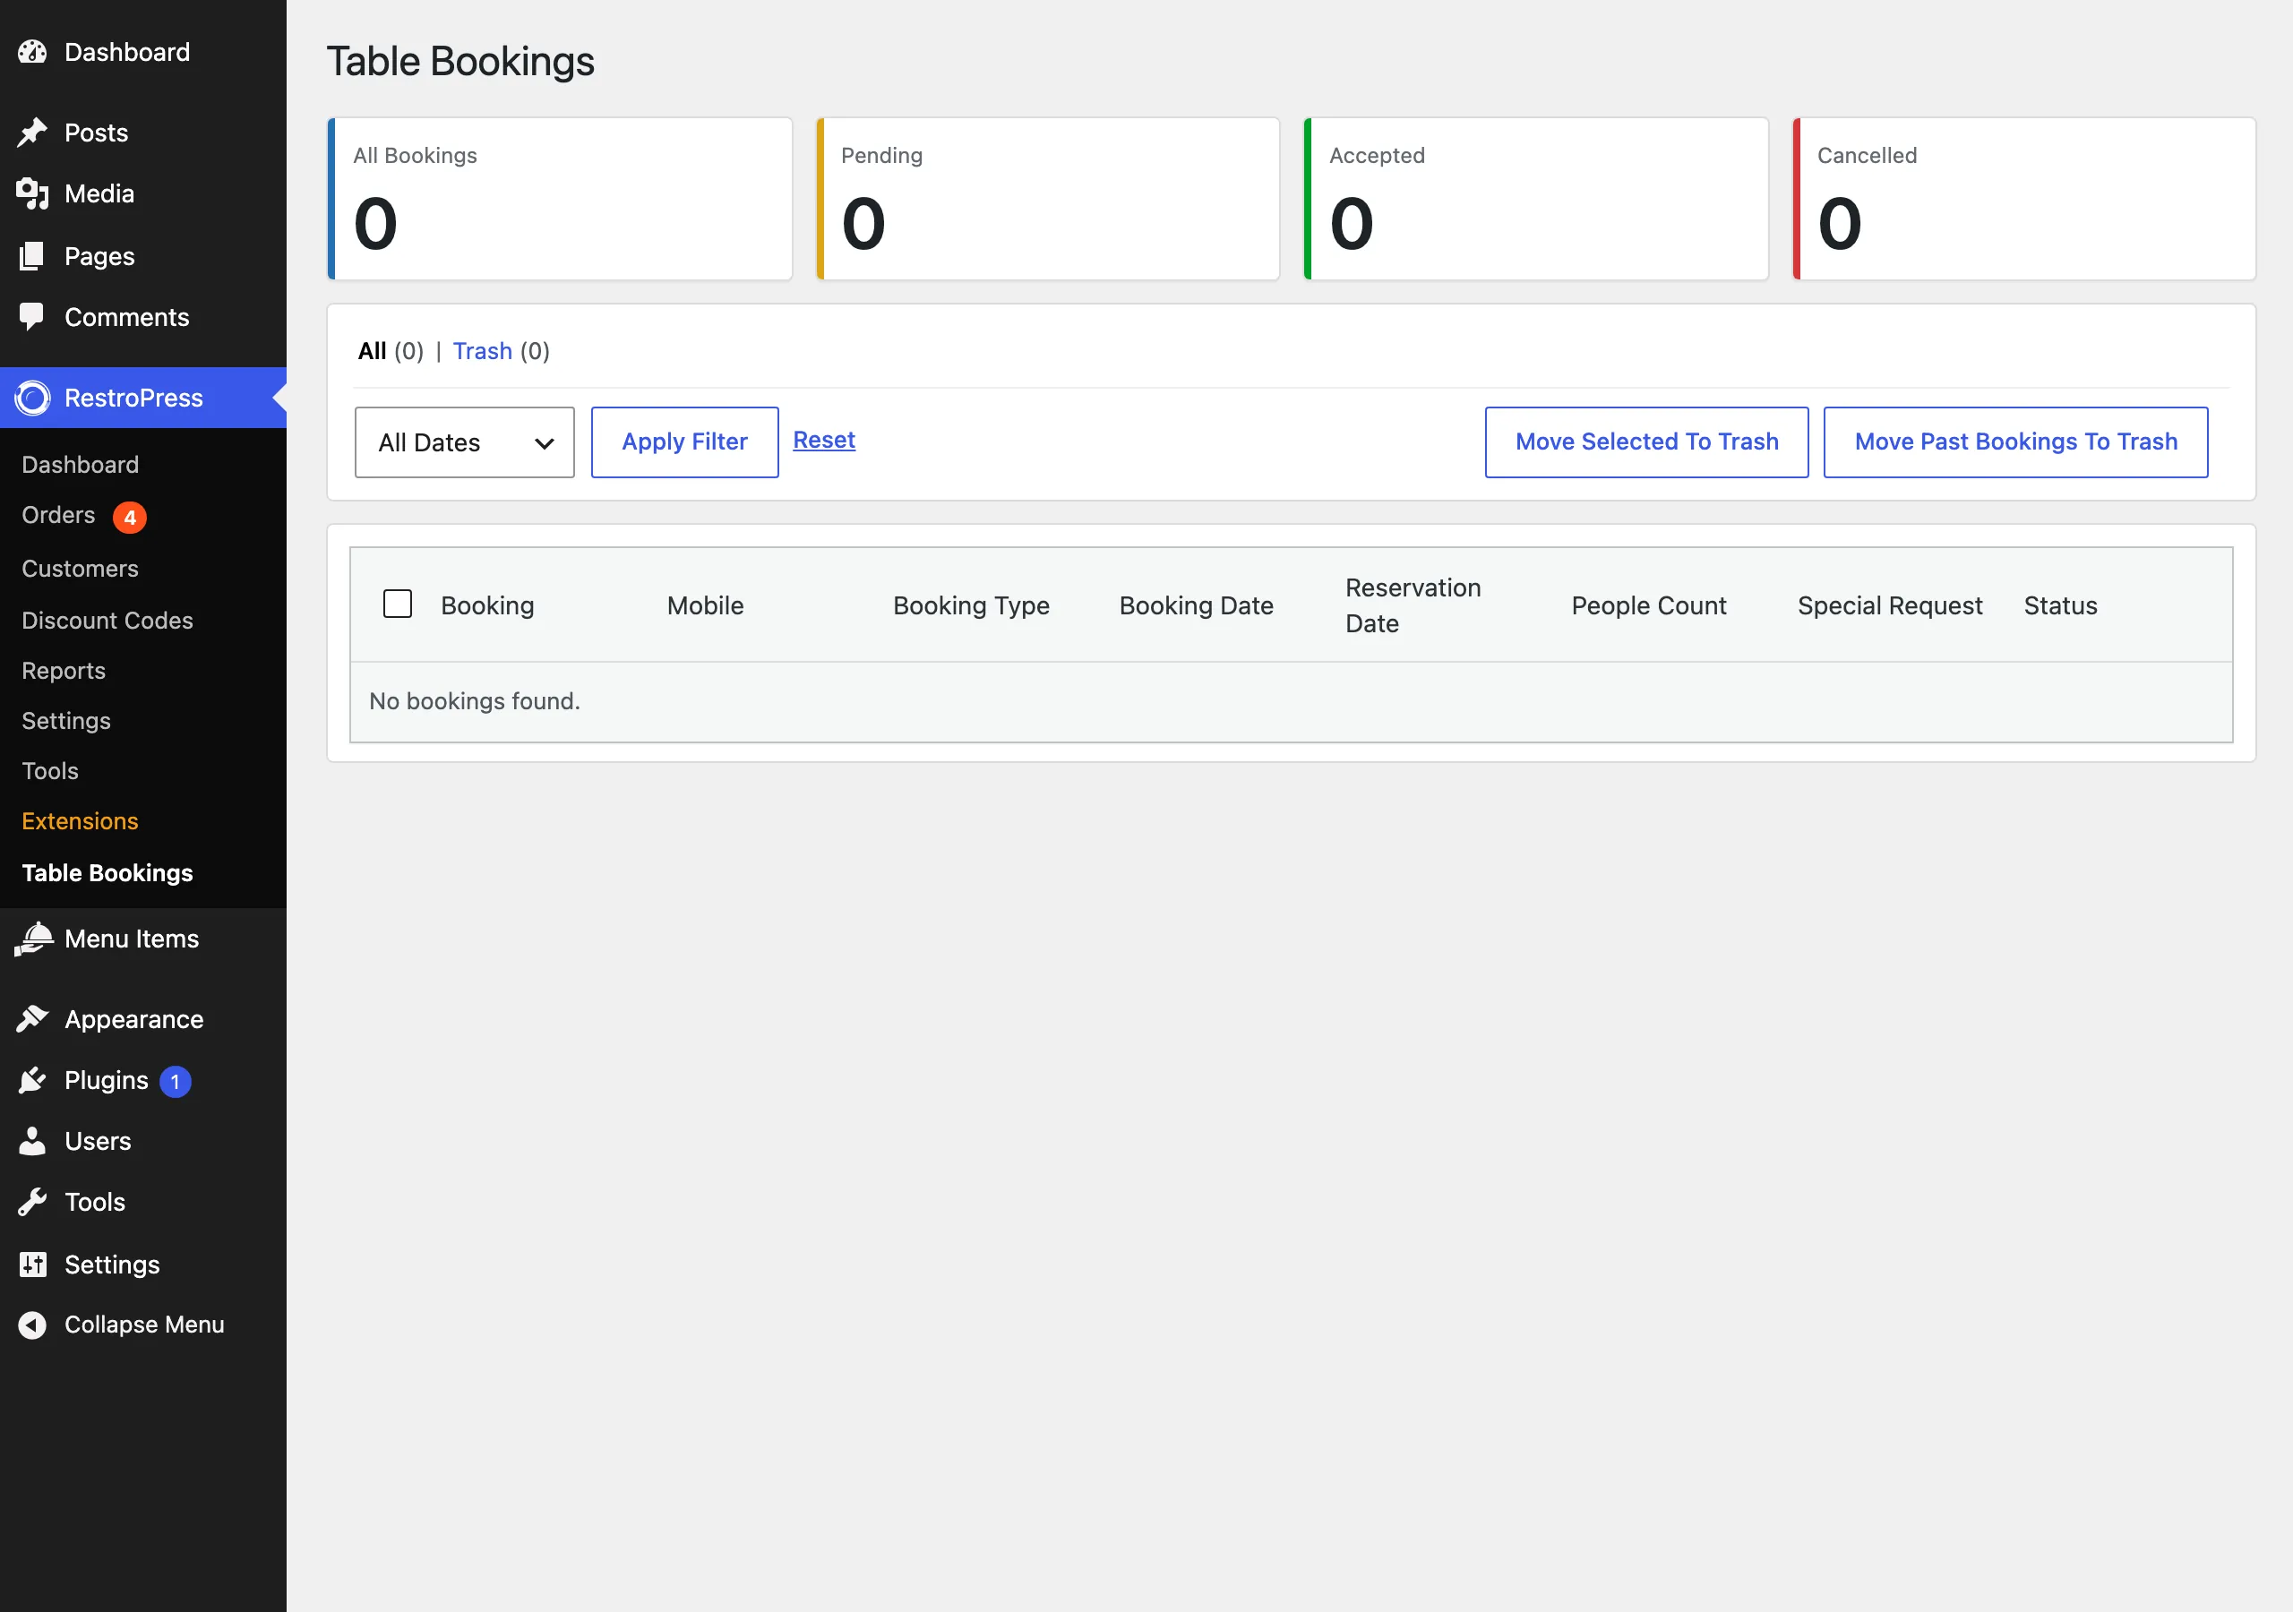Click the Plugins update count badge

click(175, 1082)
